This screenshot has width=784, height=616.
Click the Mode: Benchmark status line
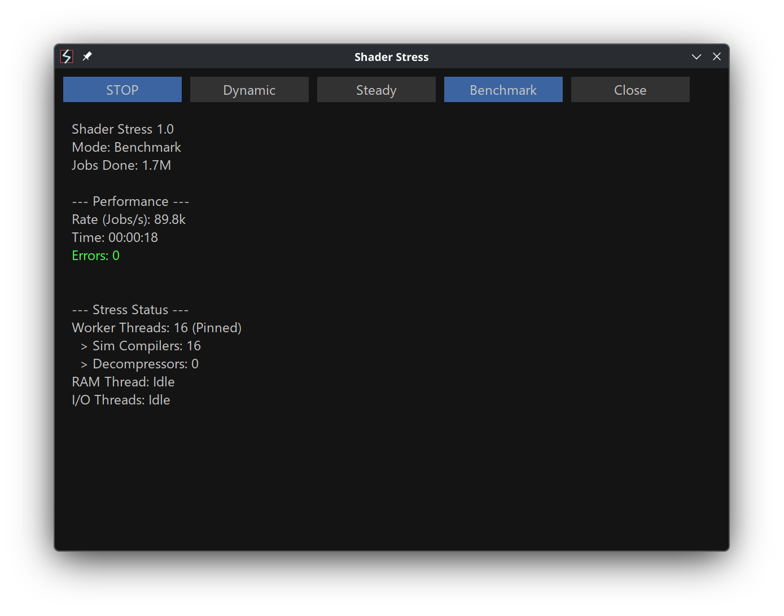click(x=126, y=147)
